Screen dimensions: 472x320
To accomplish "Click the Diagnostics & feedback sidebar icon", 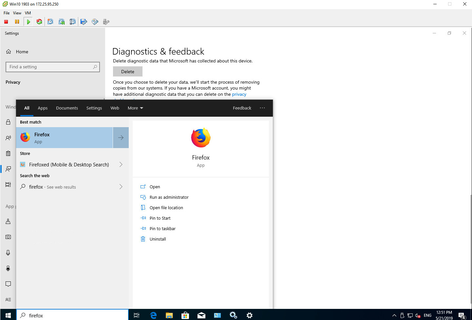I will point(8,169).
